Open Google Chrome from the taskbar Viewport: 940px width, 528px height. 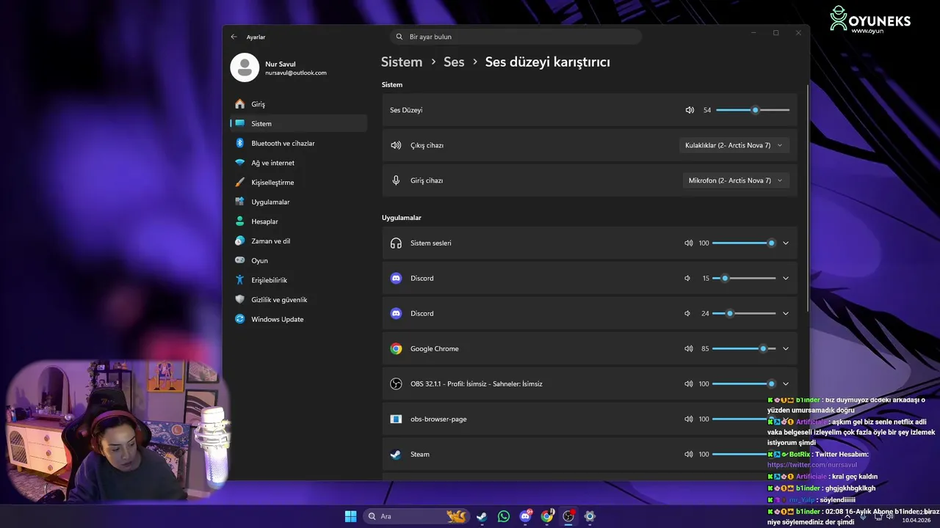pos(546,516)
